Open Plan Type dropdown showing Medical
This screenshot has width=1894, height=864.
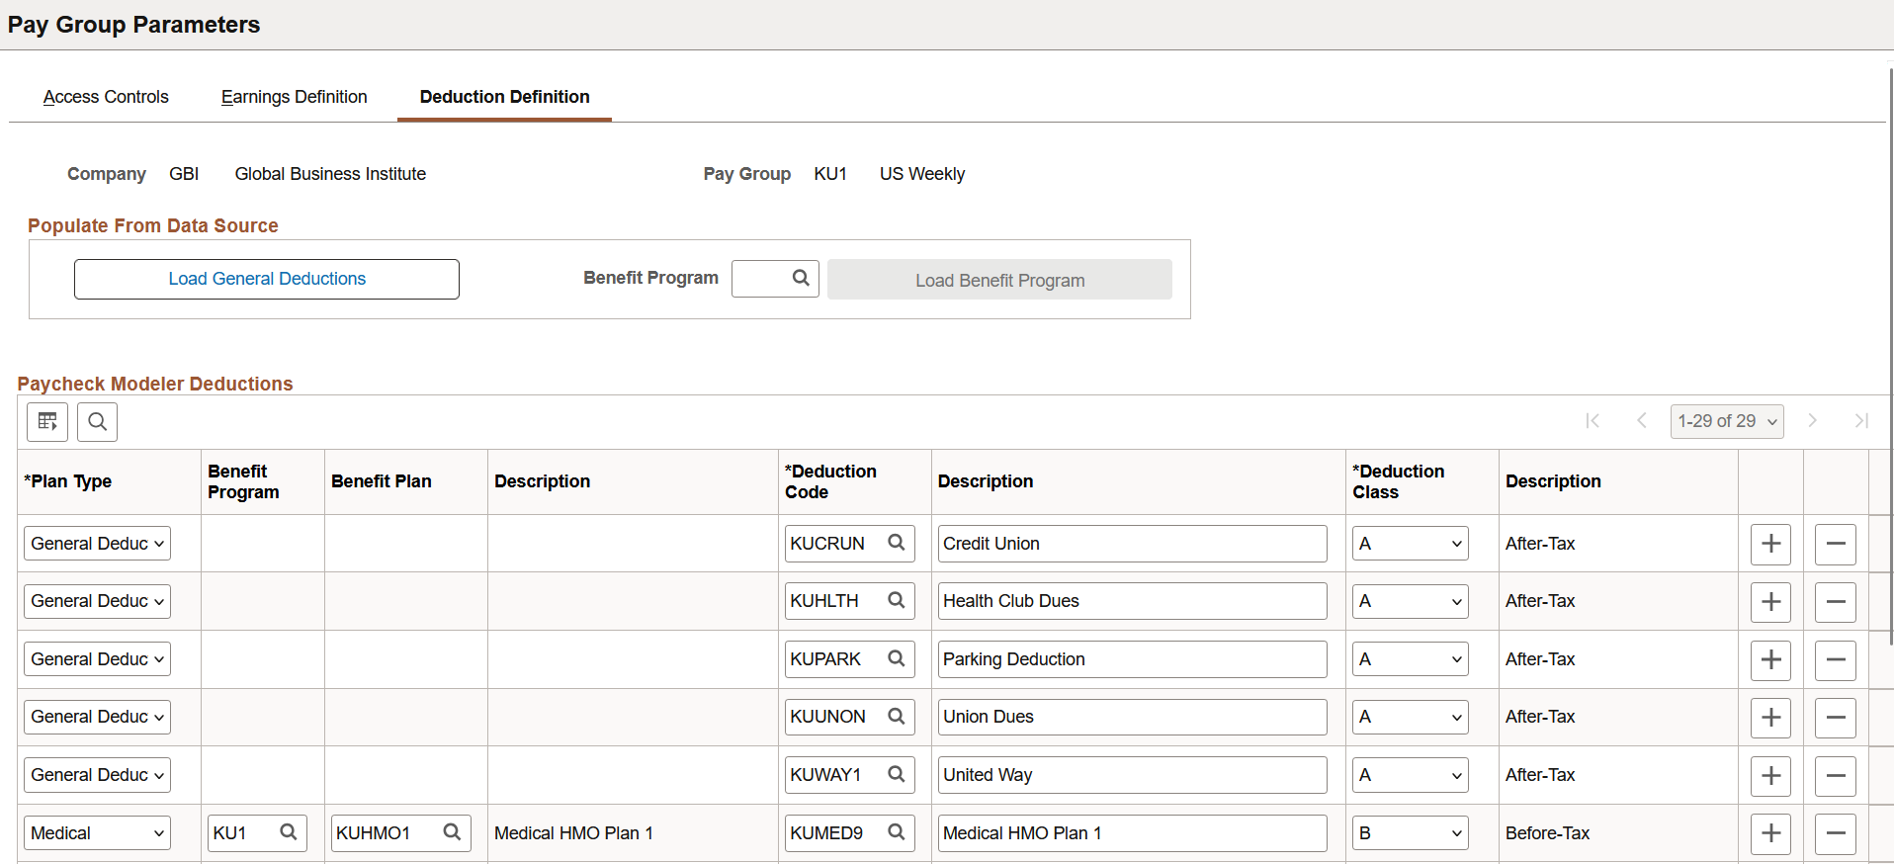coord(97,832)
